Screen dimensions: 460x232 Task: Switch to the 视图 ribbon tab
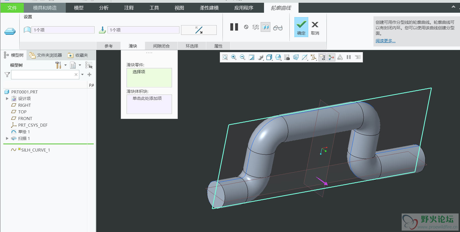coord(179,8)
